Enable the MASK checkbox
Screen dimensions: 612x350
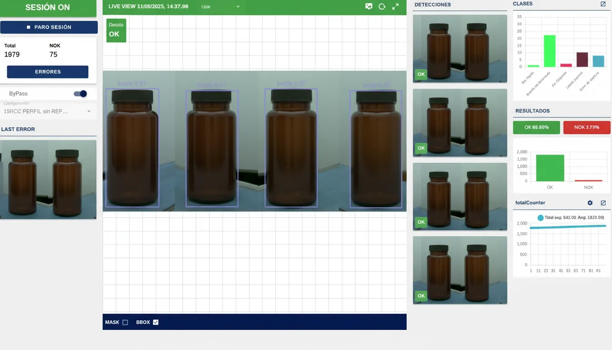point(125,322)
